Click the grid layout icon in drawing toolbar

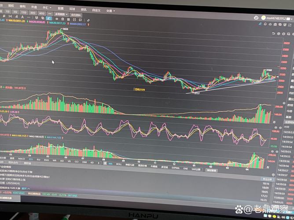pos(68,19)
